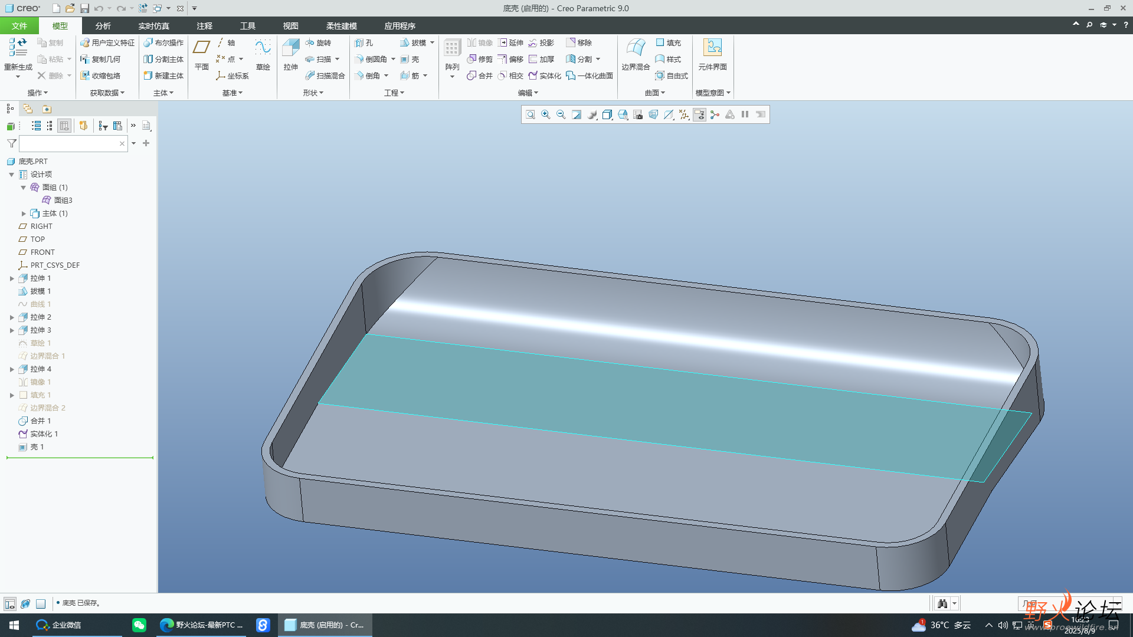Select 壳 1 in the model tree
Screen dimensions: 1133x637
point(37,447)
